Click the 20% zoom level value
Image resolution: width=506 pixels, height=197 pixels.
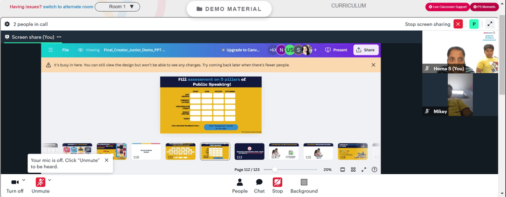[327, 169]
